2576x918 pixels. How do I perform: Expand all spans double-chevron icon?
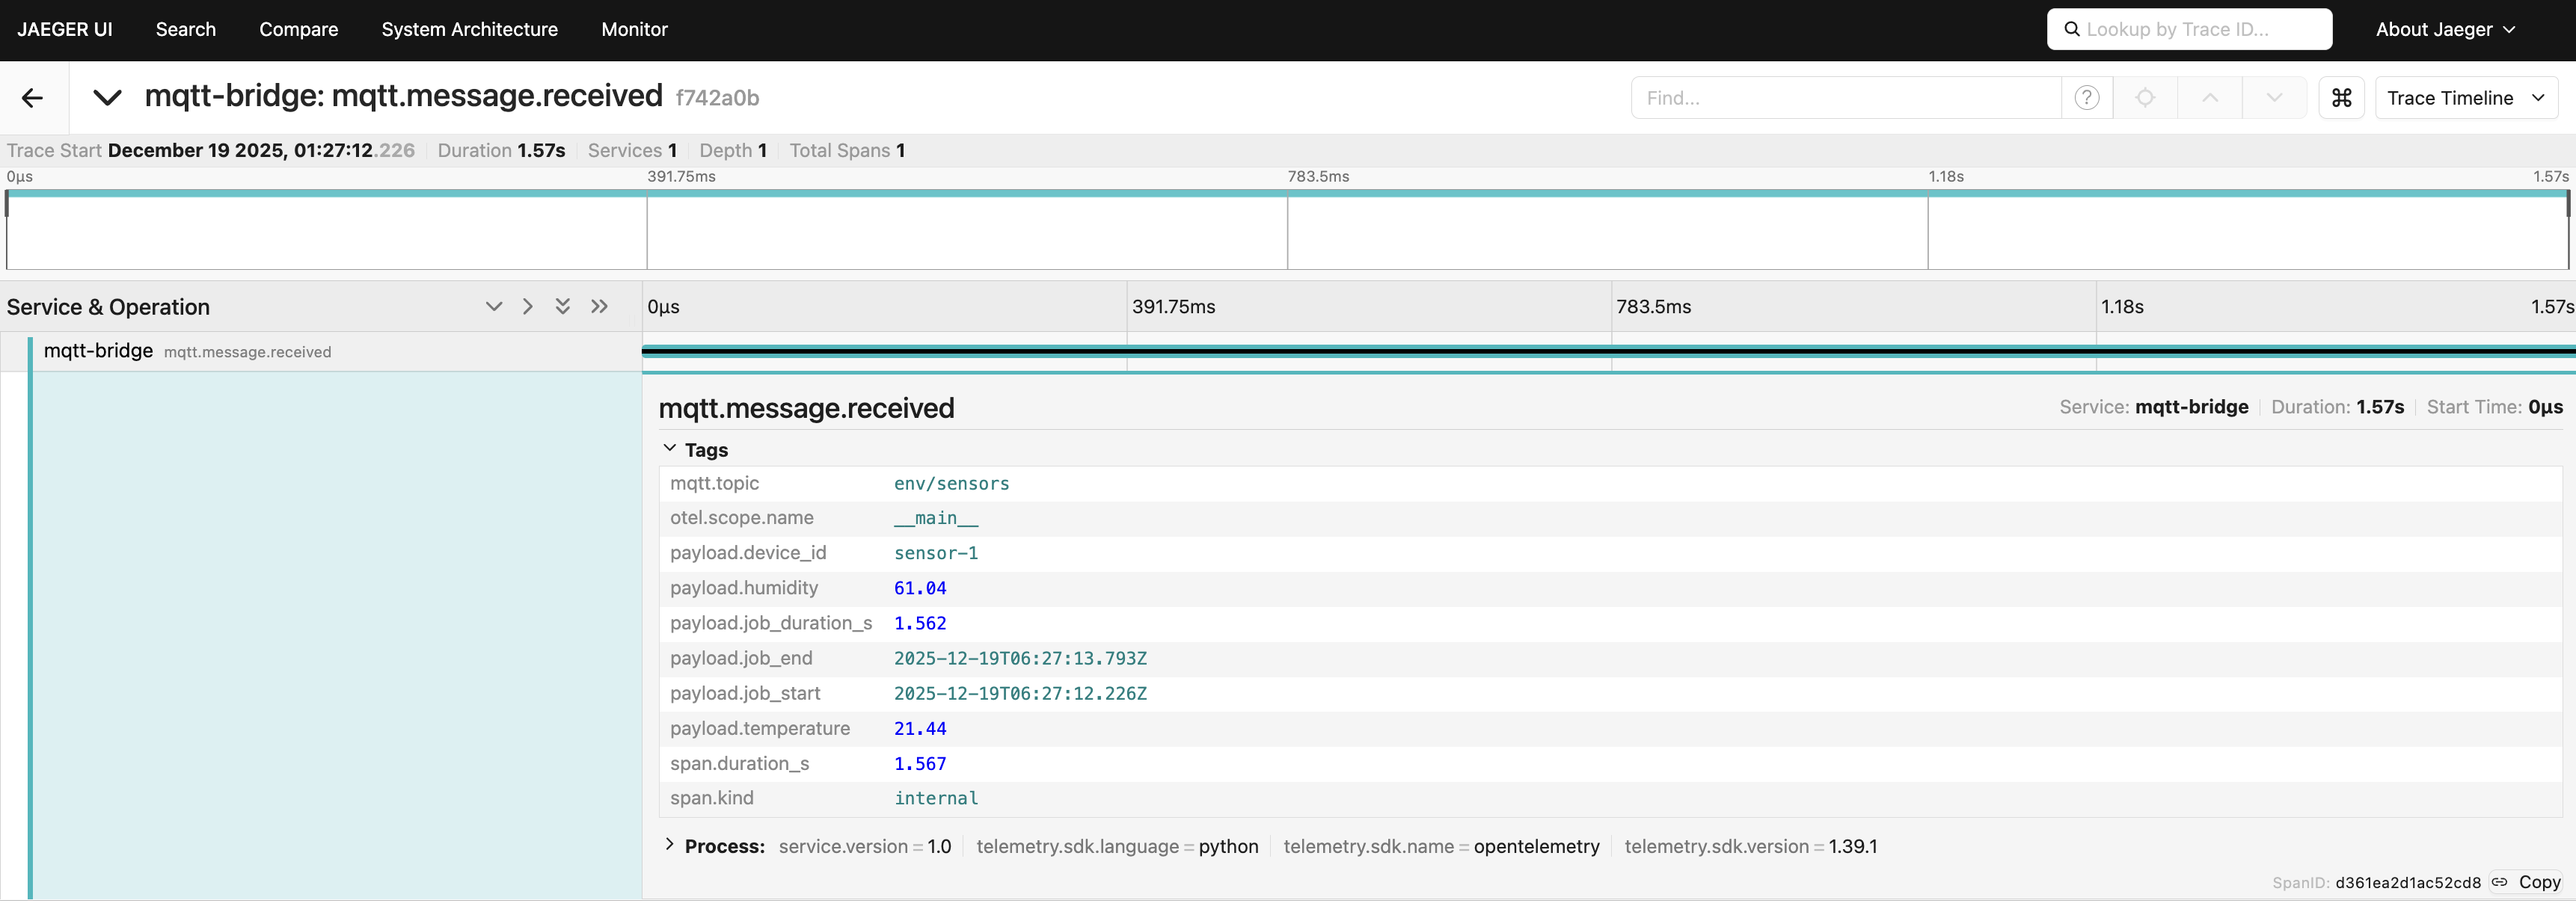point(563,306)
